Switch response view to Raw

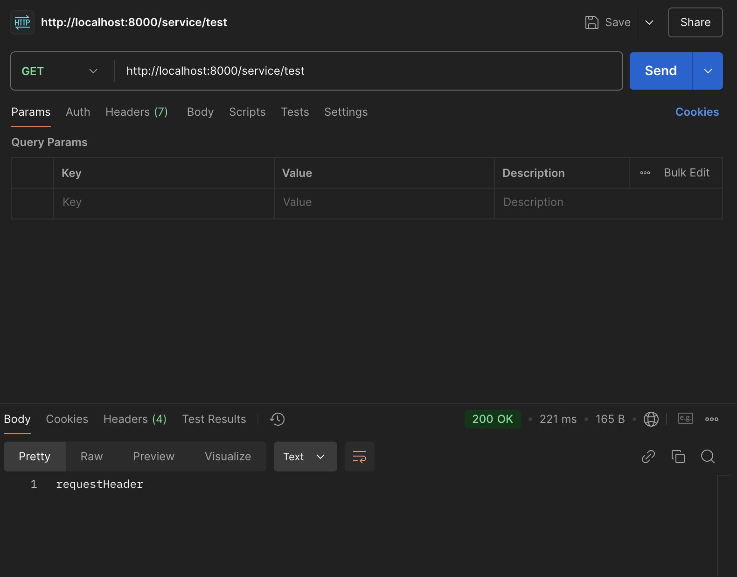click(x=92, y=457)
